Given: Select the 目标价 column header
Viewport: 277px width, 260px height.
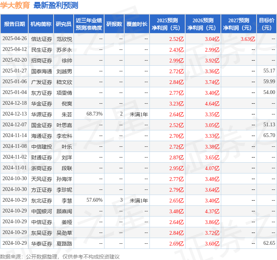Looking at the screenshot, I should [x=266, y=24].
